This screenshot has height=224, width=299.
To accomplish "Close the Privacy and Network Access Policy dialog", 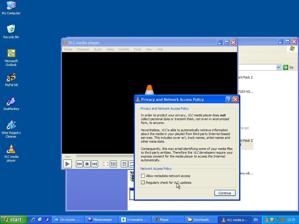I will (236, 99).
